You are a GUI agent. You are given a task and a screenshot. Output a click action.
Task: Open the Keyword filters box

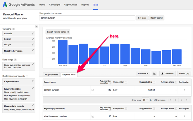[19, 81]
